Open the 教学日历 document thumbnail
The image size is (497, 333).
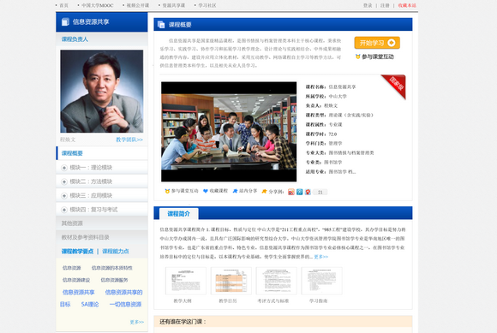(231, 281)
